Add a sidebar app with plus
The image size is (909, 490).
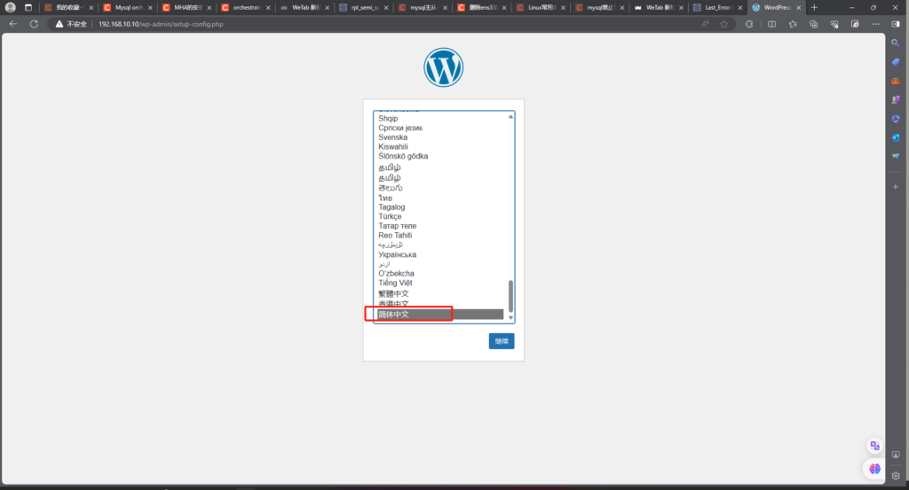[x=896, y=187]
